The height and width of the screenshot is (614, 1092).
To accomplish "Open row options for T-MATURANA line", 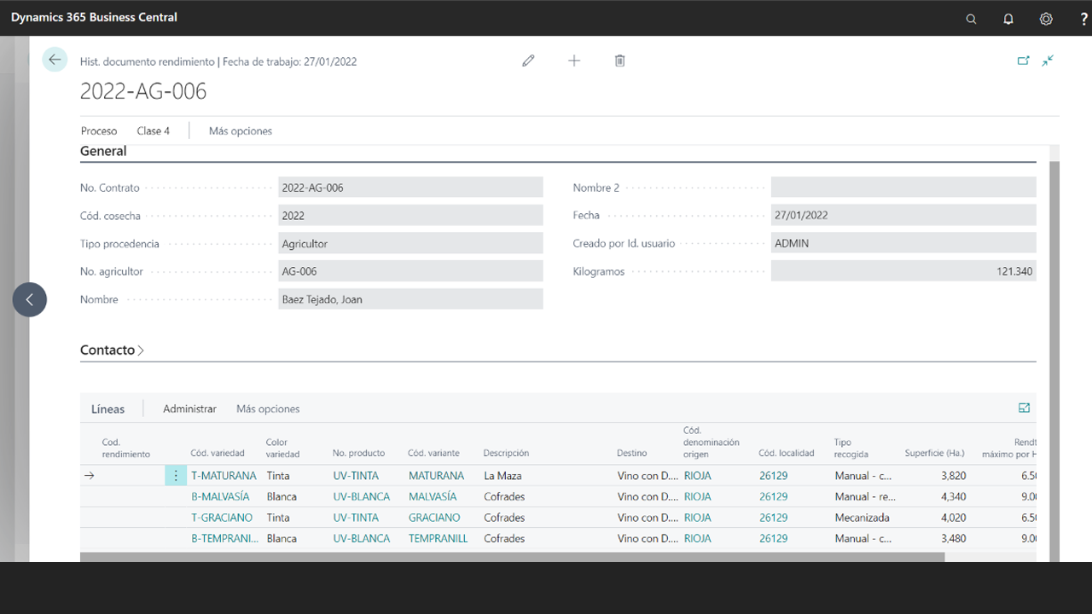I will 176,476.
